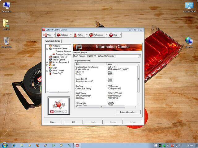Click the System Information button
This screenshot has height=148, width=198.
[128, 112]
